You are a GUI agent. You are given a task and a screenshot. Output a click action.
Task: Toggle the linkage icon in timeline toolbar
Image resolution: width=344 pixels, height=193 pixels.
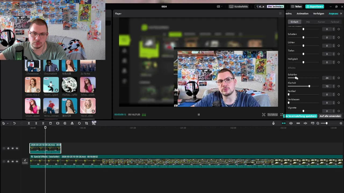click(x=298, y=123)
